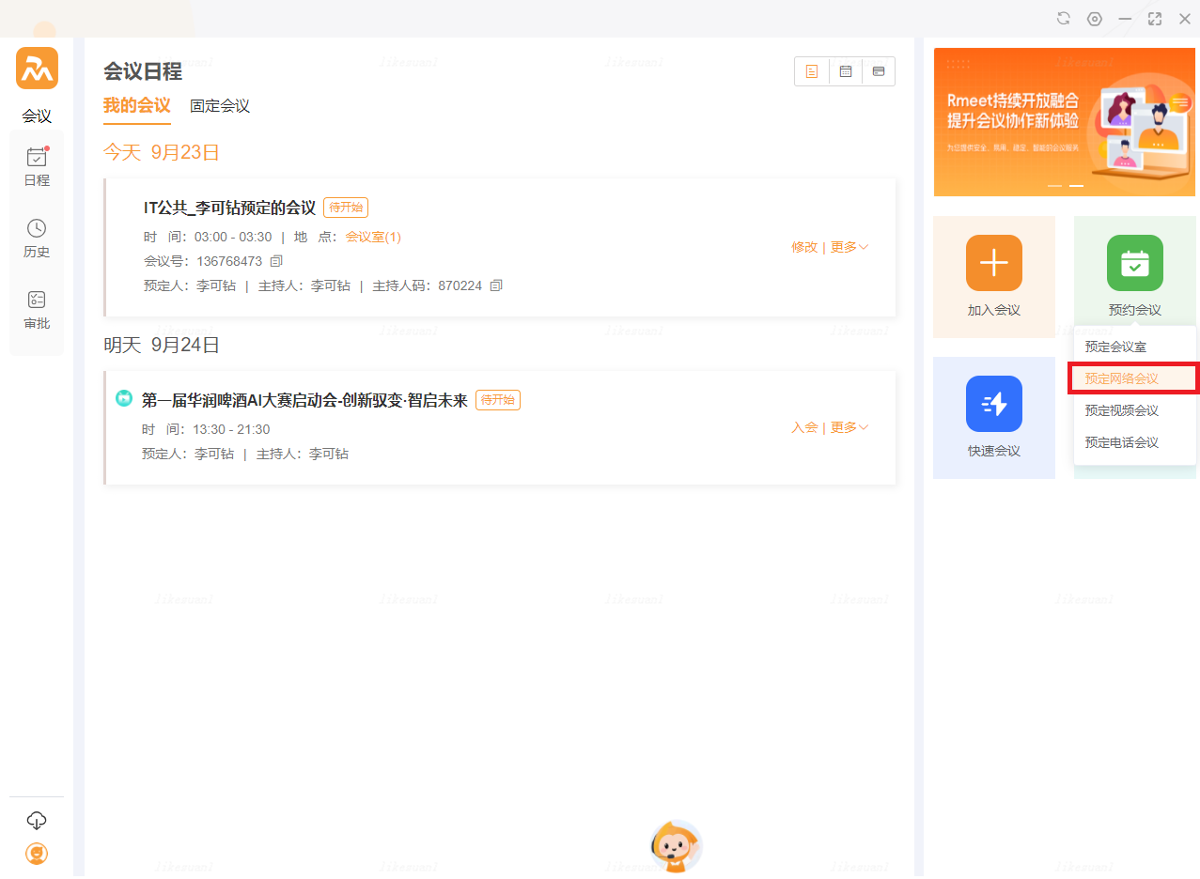Switch to list view of schedule
This screenshot has height=879, width=1200.
point(812,71)
